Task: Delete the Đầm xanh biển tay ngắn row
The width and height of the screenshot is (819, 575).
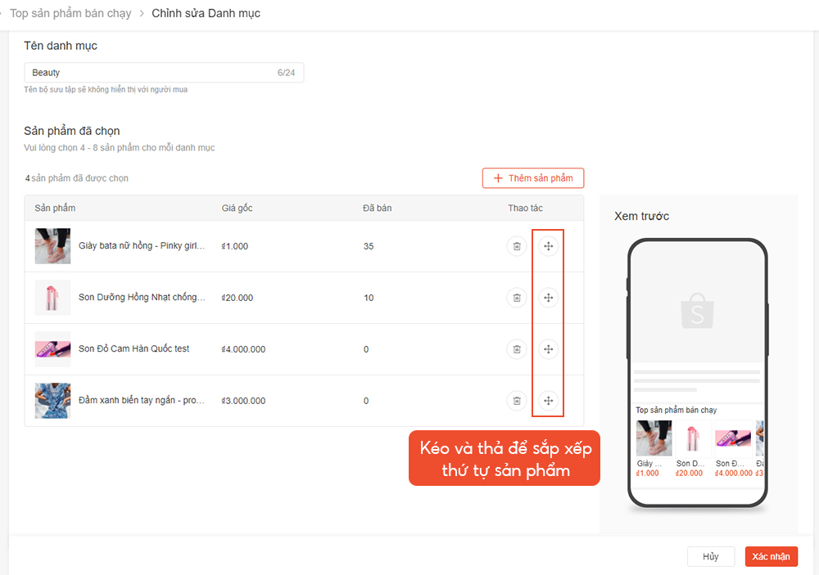Action: tap(516, 401)
